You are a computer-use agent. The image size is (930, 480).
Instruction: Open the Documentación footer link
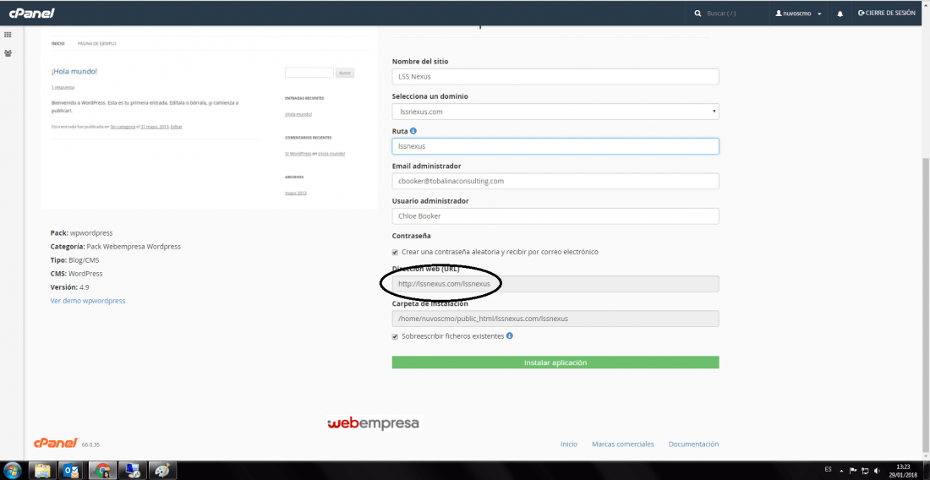point(693,444)
